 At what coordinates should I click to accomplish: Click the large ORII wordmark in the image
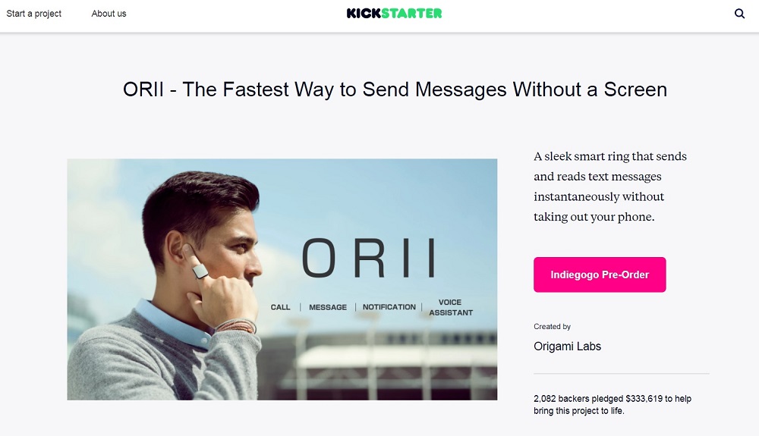370,258
